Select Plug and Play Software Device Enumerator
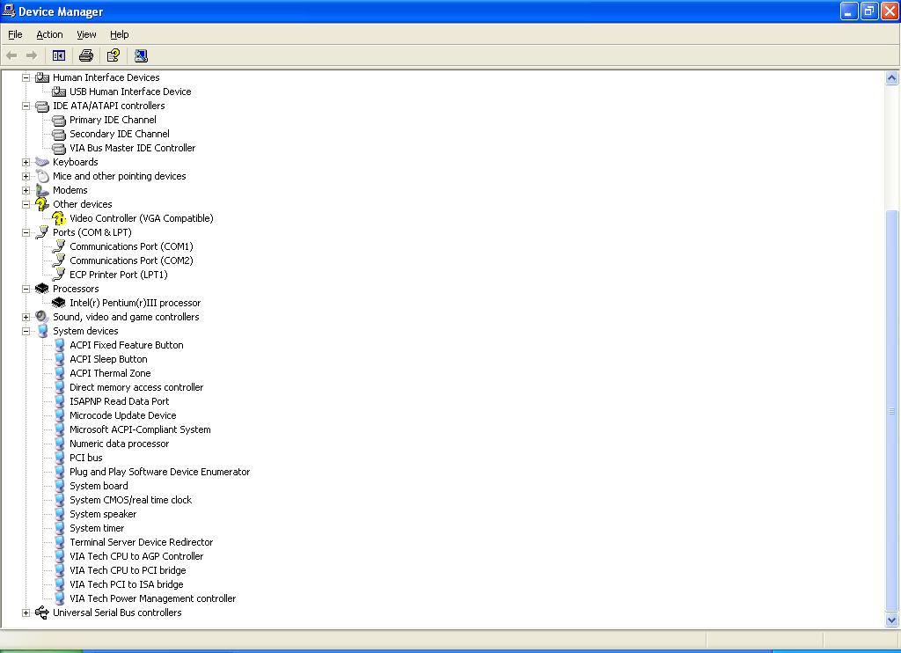The height and width of the screenshot is (653, 901). click(160, 472)
